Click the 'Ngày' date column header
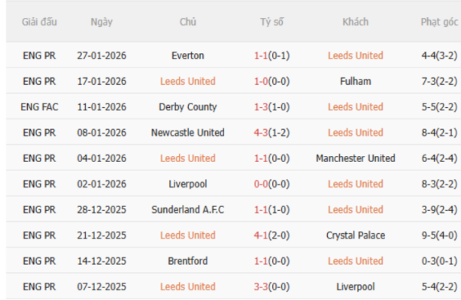The height and width of the screenshot is (300, 461). [x=102, y=22]
